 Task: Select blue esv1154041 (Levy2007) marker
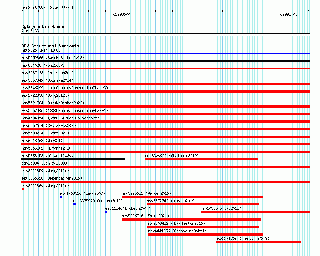(x=106, y=212)
